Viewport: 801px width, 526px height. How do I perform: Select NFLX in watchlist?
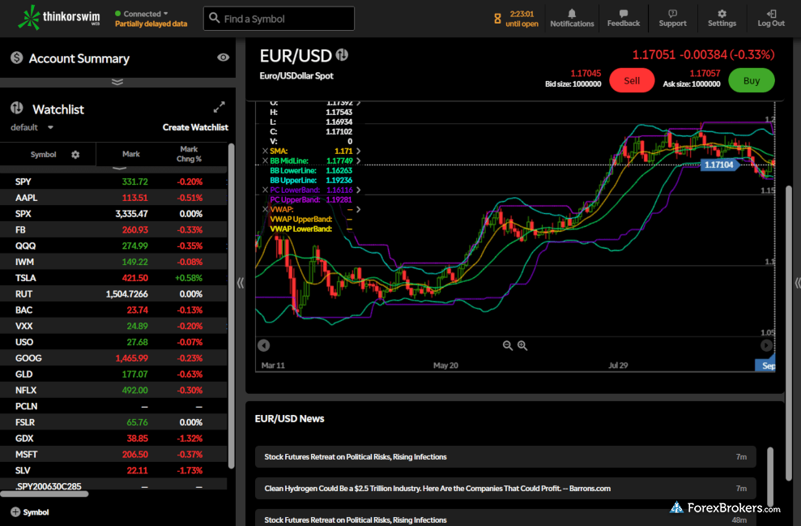[114, 390]
